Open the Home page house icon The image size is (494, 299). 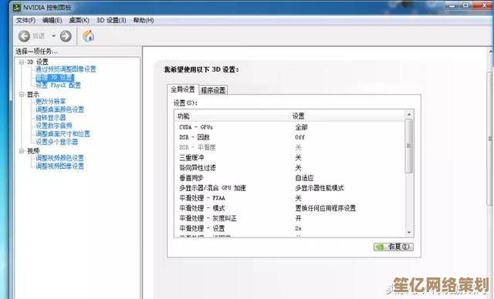(x=89, y=35)
